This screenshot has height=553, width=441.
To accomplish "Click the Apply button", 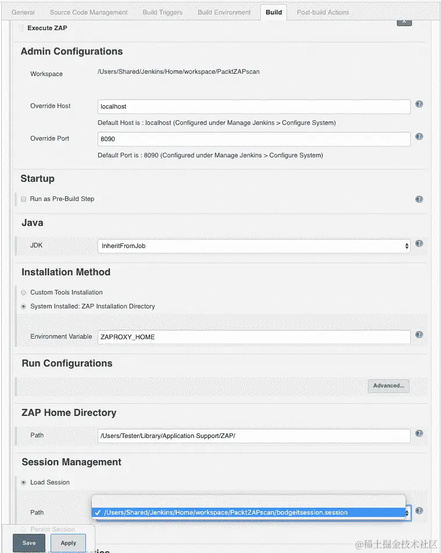I will pos(68,543).
